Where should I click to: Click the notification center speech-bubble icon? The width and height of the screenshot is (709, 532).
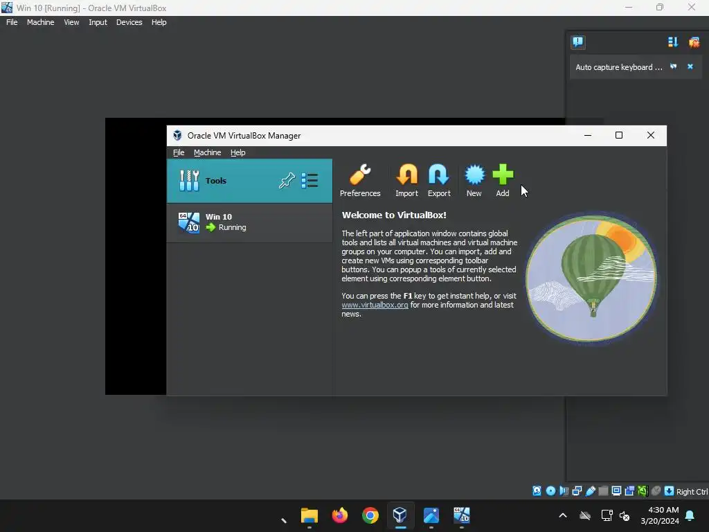pyautogui.click(x=578, y=42)
